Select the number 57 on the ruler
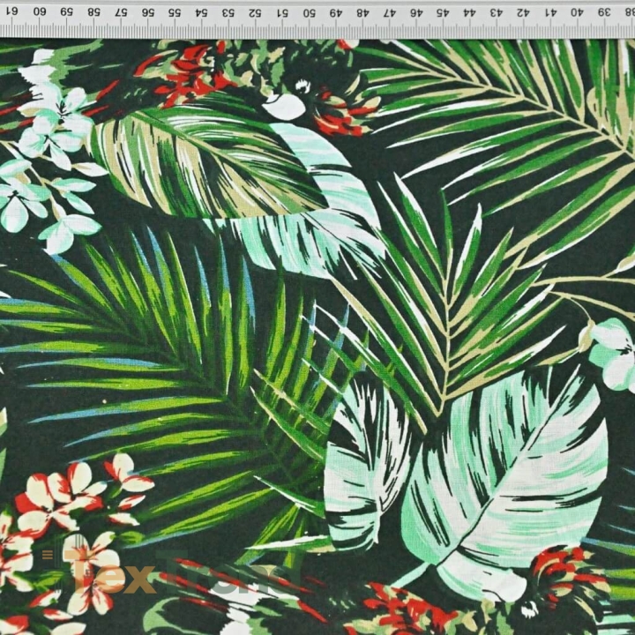Screen dimensions: 635x635 121,12
